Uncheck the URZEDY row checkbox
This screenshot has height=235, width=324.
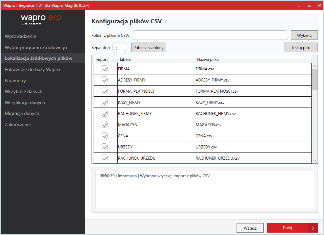click(x=104, y=147)
